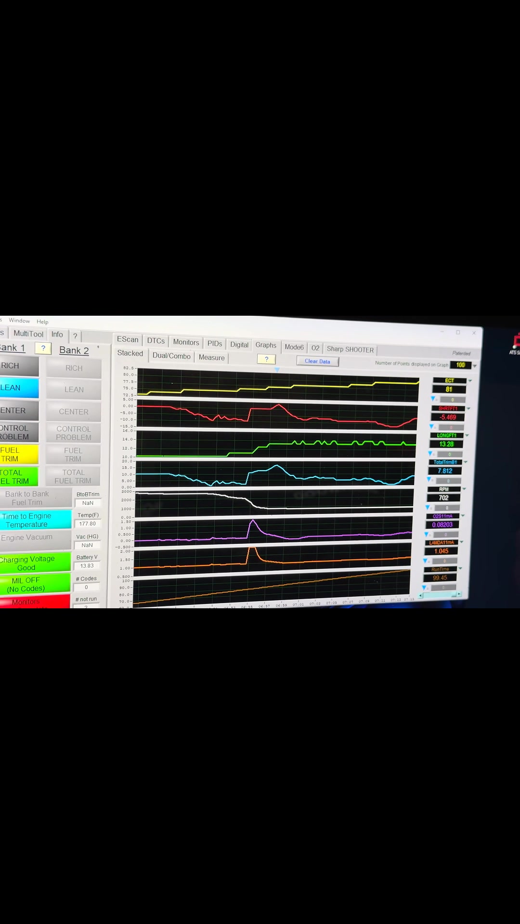520x924 pixels.
Task: Click the blue cursor marker below RPM value
Action: coord(428,507)
